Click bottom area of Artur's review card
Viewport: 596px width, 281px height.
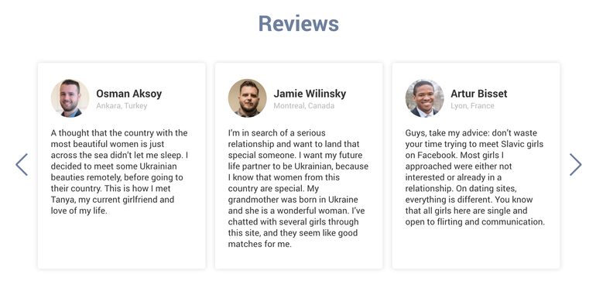pyautogui.click(x=476, y=248)
